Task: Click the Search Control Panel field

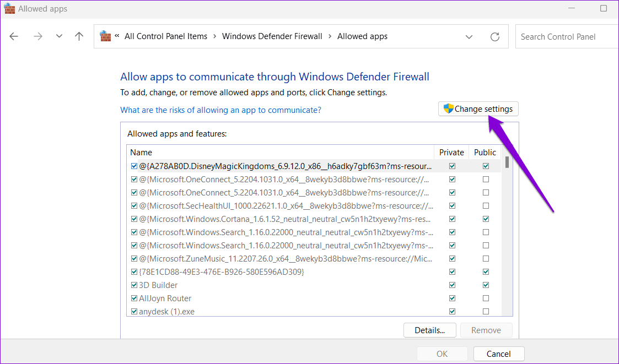Action: click(567, 37)
